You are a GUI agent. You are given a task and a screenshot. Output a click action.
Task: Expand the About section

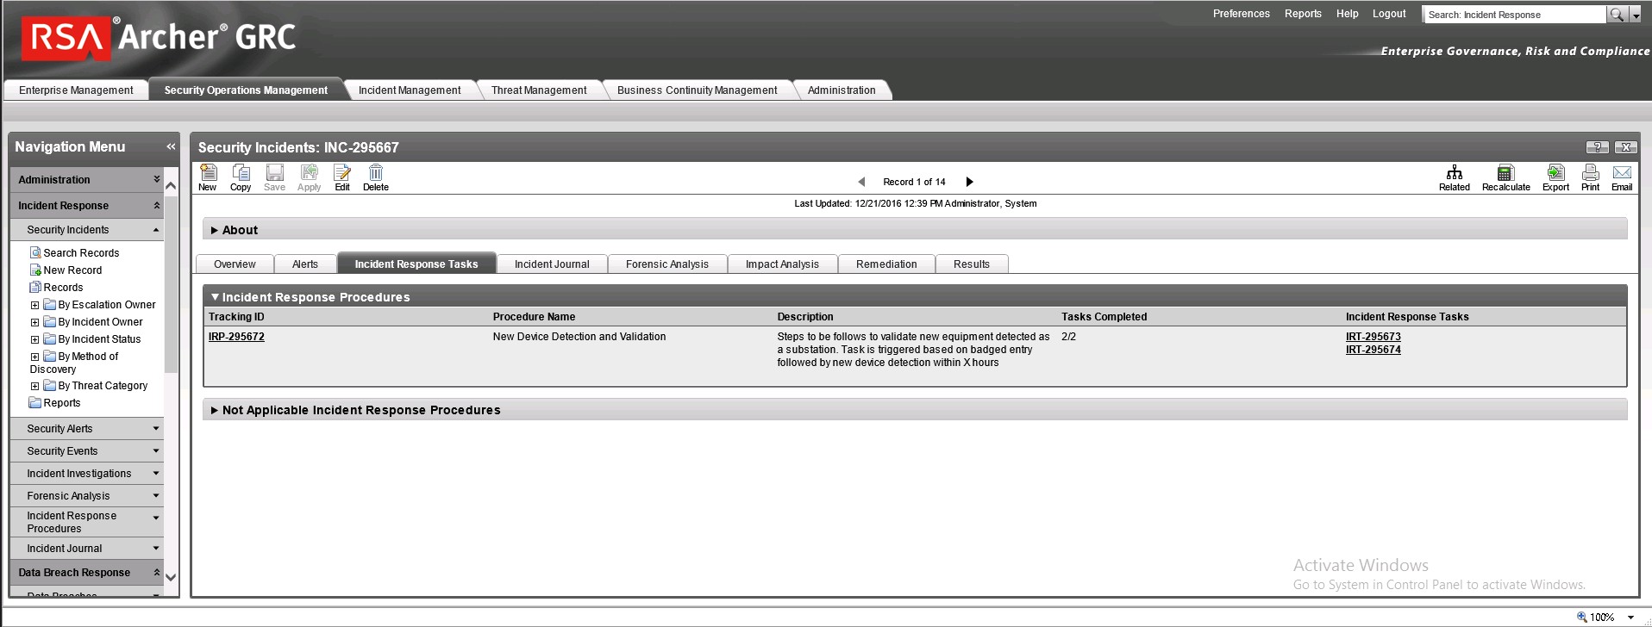click(x=215, y=231)
